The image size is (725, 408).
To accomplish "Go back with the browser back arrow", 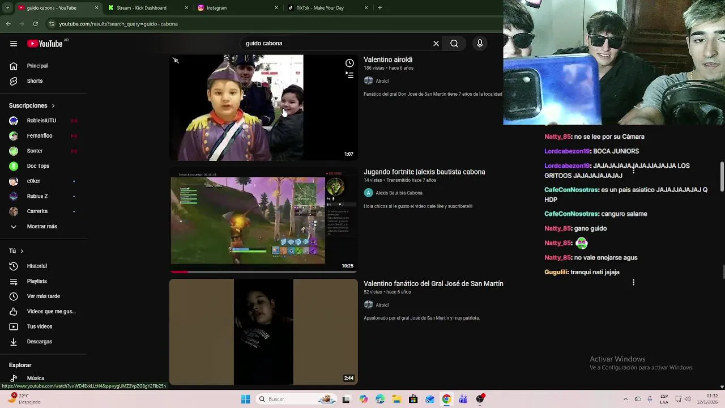I will [8, 24].
